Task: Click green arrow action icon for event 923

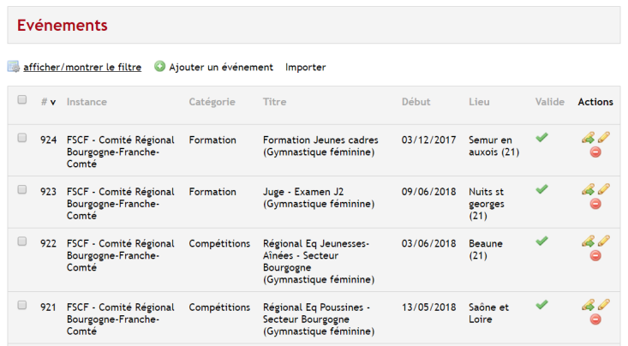Action: 588,189
